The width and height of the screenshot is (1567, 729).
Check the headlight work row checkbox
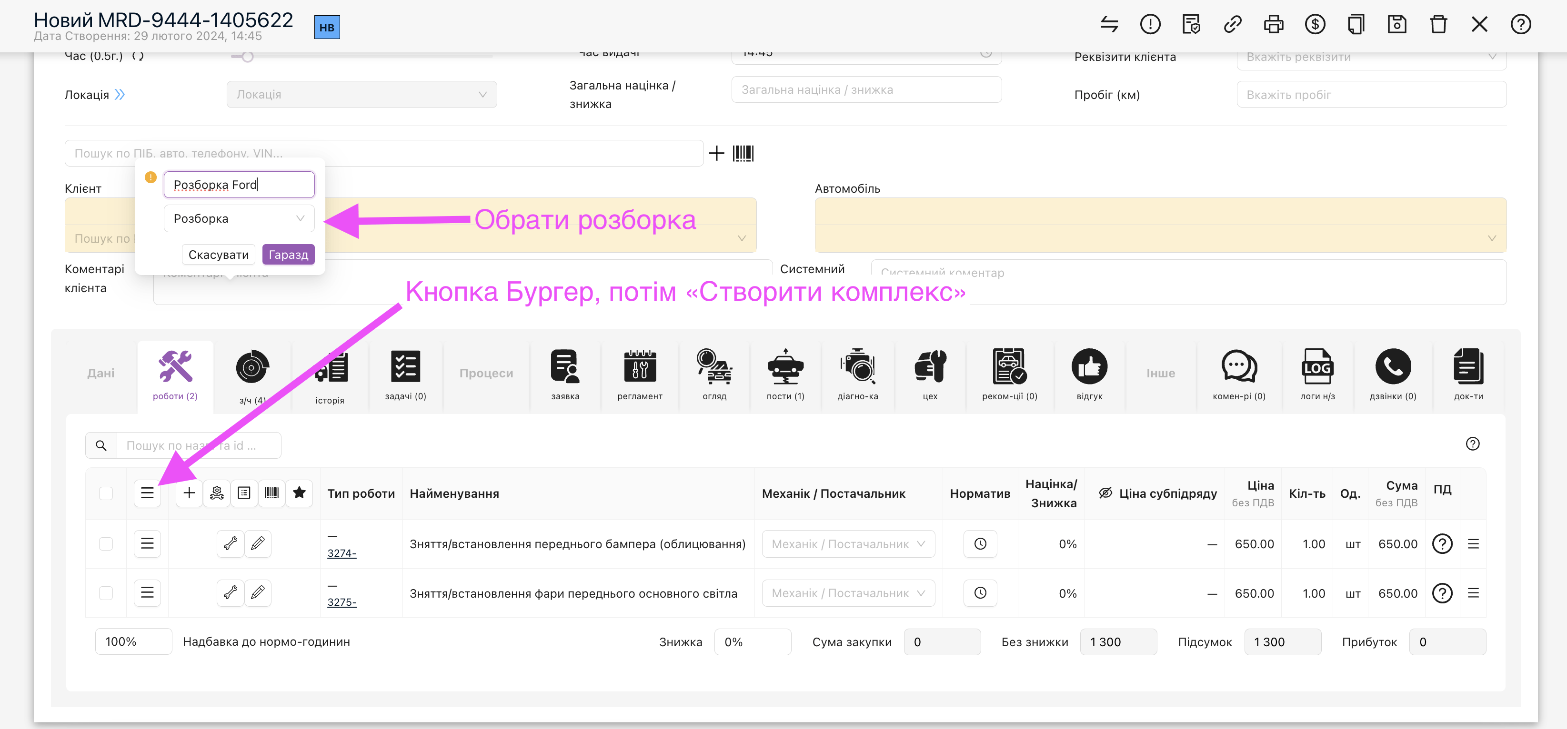(x=106, y=593)
